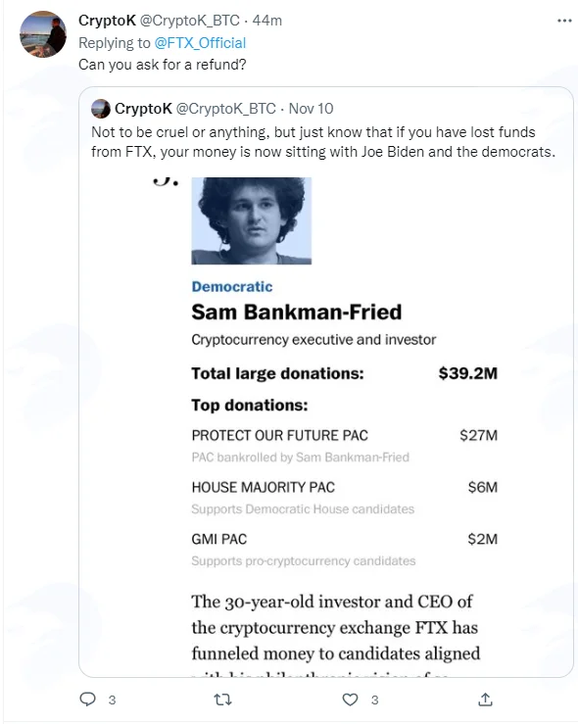Click the CryptoK display name in header

click(107, 21)
